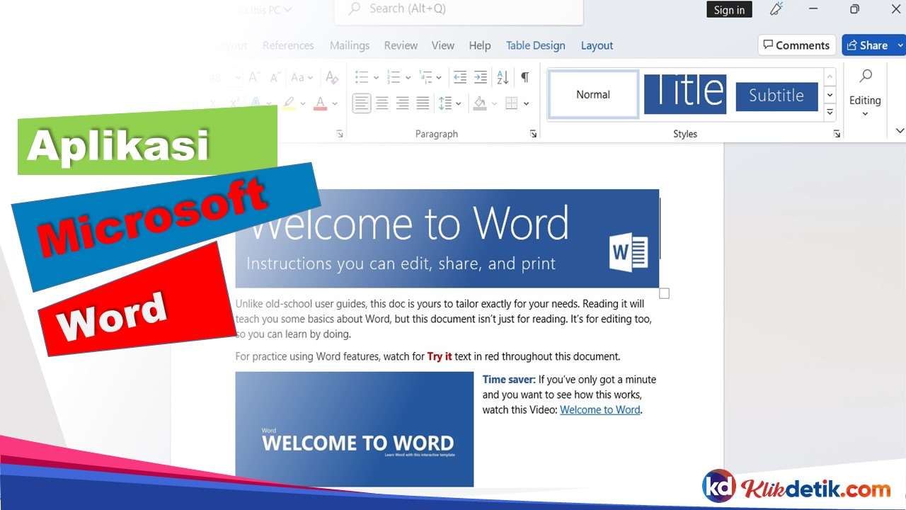Viewport: 906px width, 510px height.
Task: Open the coming soon megaphone icon
Action: 776,9
